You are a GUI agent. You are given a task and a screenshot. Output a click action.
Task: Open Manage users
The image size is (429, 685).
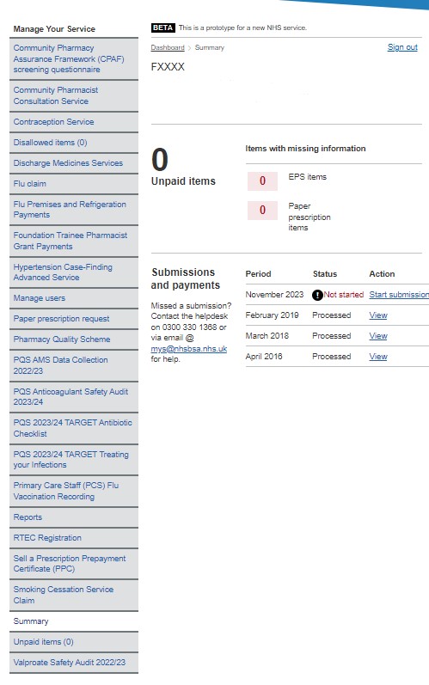pos(74,298)
